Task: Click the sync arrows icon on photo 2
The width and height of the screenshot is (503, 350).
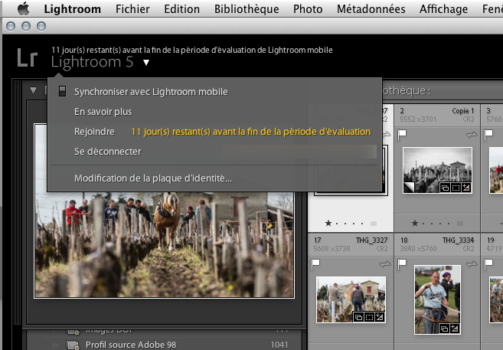Action: point(472,135)
